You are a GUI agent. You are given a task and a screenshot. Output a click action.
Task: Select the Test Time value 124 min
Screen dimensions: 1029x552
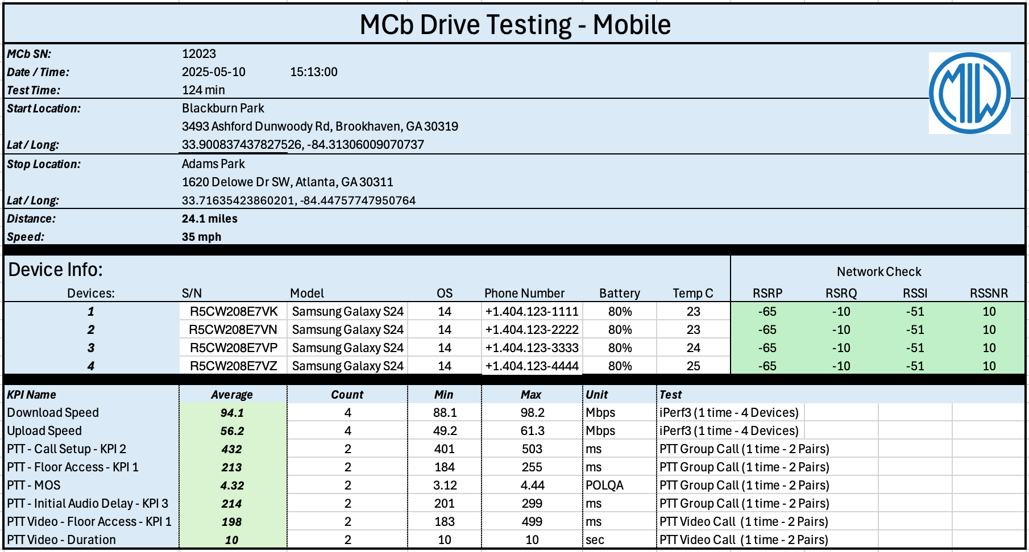204,90
